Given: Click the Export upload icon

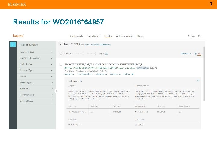Looking at the screenshot, I should click(106, 53).
